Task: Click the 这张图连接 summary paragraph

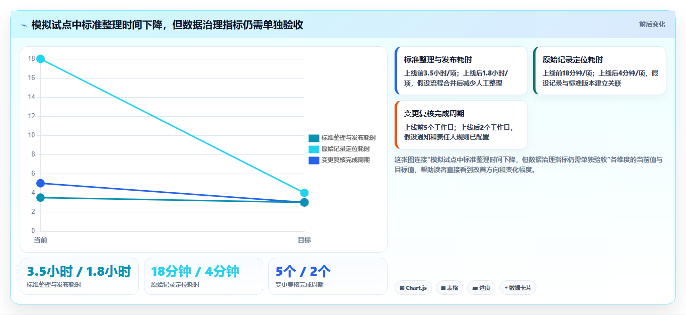Action: (x=528, y=165)
